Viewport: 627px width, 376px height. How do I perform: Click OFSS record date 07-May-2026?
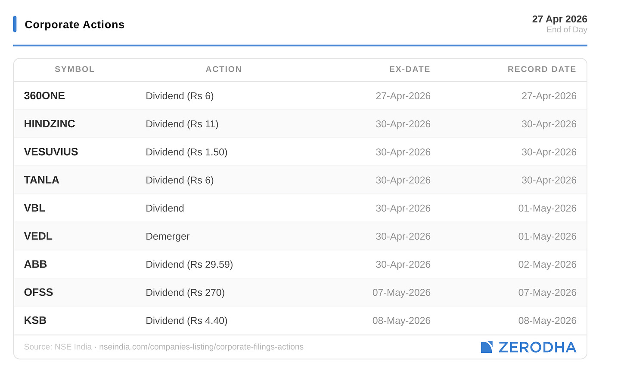pos(547,292)
